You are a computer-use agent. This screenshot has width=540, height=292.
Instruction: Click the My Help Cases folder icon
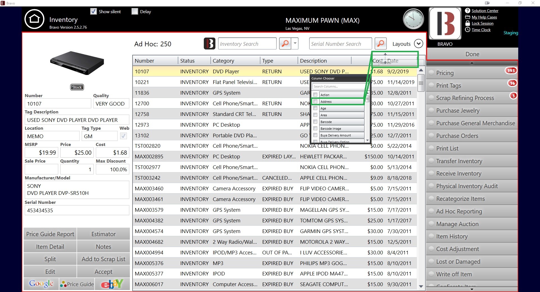(x=467, y=17)
